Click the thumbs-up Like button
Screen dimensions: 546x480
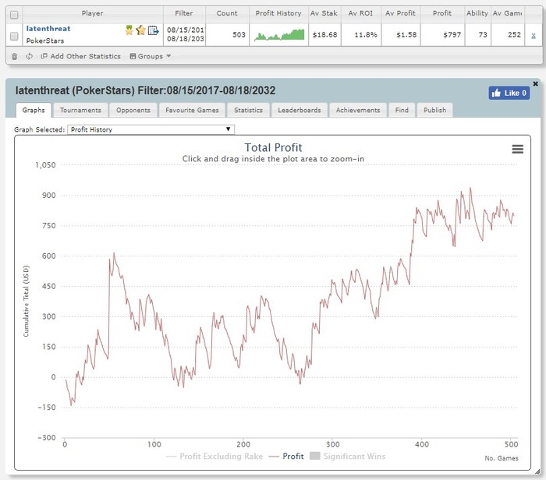[x=509, y=93]
